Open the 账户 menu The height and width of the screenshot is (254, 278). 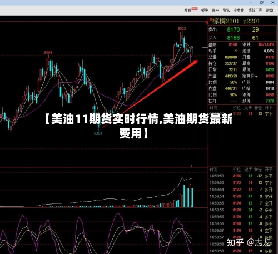click(x=215, y=11)
